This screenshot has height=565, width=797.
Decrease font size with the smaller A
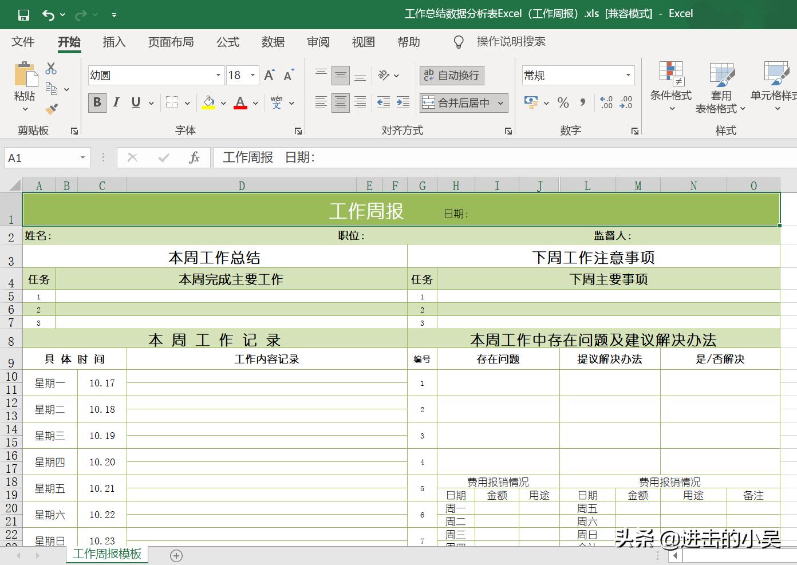tap(289, 75)
